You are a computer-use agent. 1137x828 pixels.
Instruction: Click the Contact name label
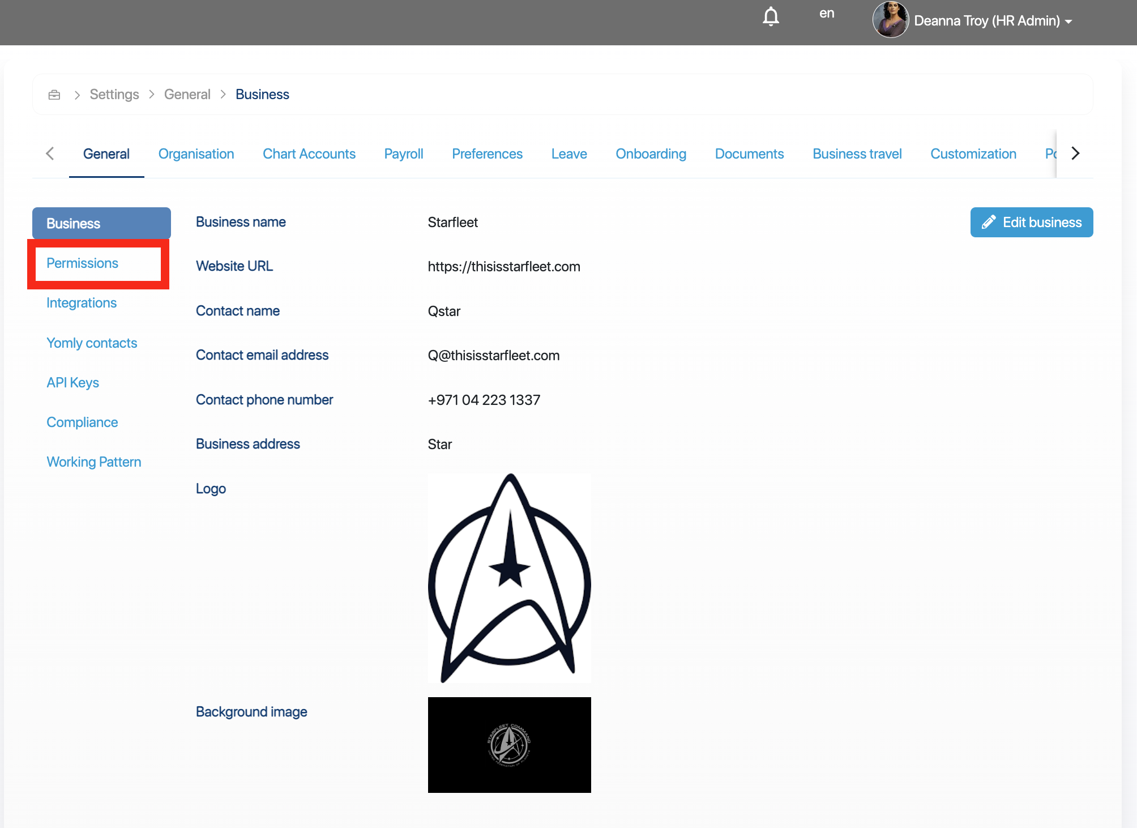pyautogui.click(x=238, y=311)
